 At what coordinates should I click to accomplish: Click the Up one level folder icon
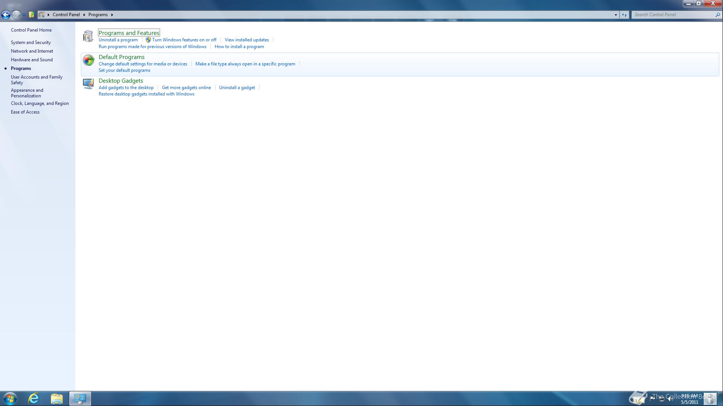click(32, 15)
